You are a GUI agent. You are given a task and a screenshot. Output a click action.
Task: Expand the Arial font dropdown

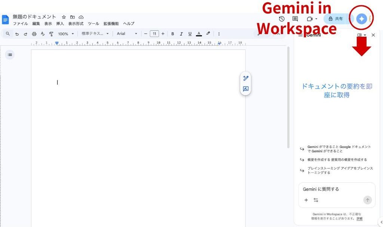click(127, 34)
